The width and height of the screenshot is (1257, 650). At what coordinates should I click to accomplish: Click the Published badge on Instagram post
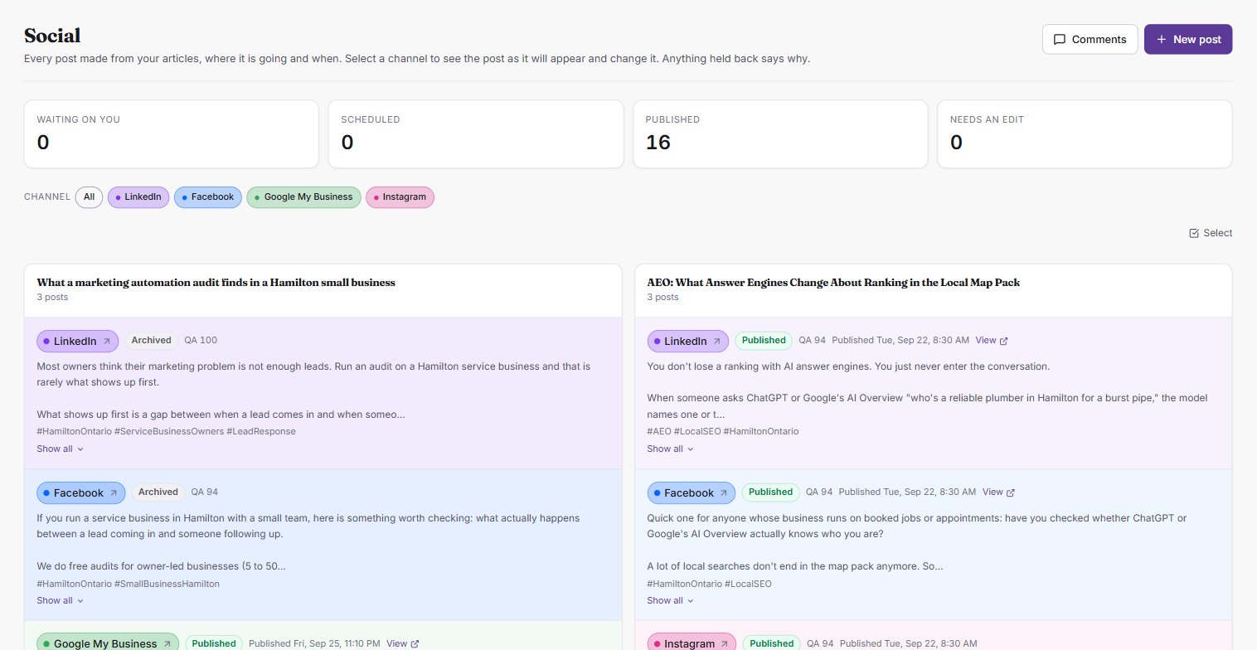(771, 643)
